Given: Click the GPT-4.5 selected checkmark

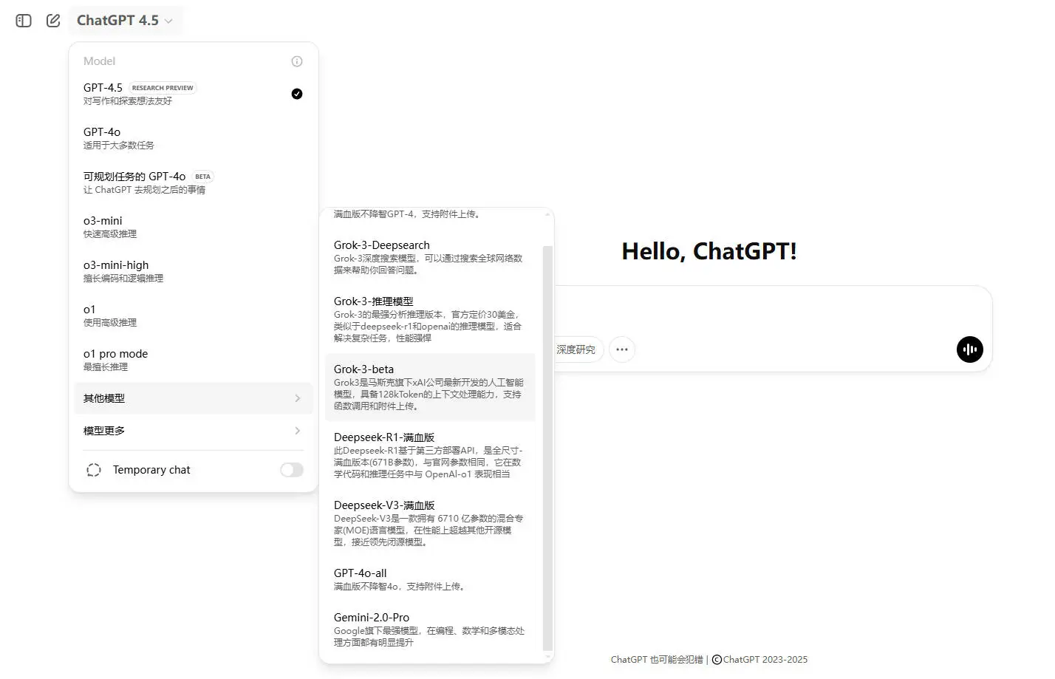Looking at the screenshot, I should tap(297, 94).
